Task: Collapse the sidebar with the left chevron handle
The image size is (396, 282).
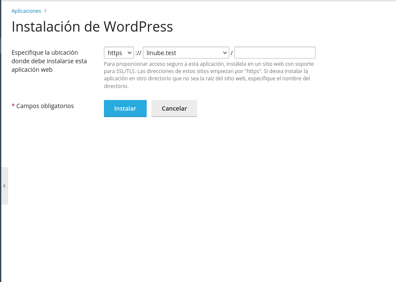Action: point(5,186)
